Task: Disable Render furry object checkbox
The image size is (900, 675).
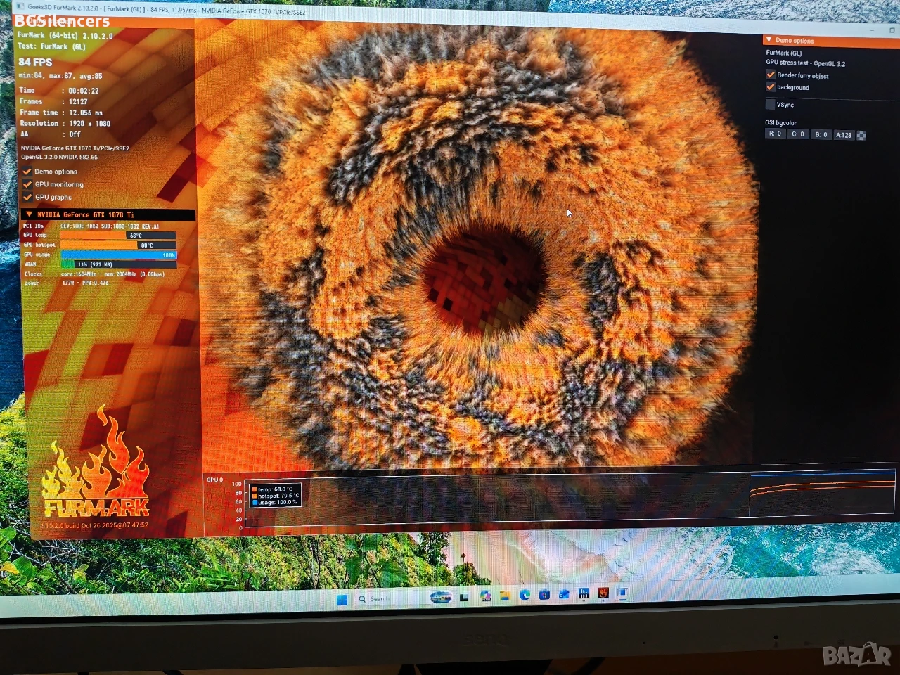Action: pyautogui.click(x=771, y=75)
